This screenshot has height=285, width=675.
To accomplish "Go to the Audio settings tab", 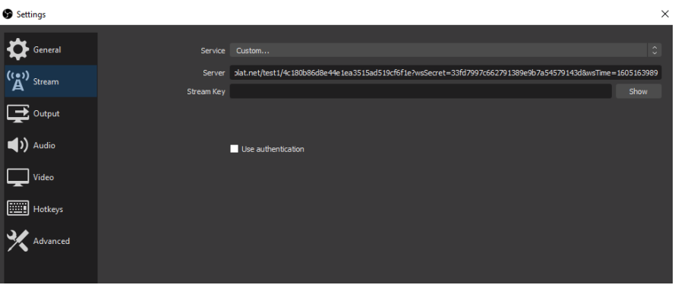I will (x=51, y=145).
